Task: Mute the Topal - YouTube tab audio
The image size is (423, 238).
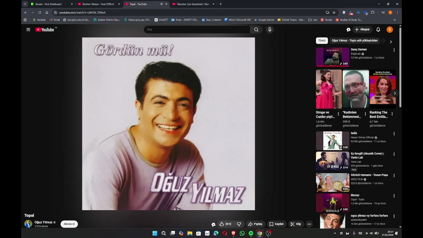Action: [161, 4]
